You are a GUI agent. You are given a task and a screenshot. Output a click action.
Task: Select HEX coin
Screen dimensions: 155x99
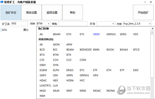pos(56,80)
